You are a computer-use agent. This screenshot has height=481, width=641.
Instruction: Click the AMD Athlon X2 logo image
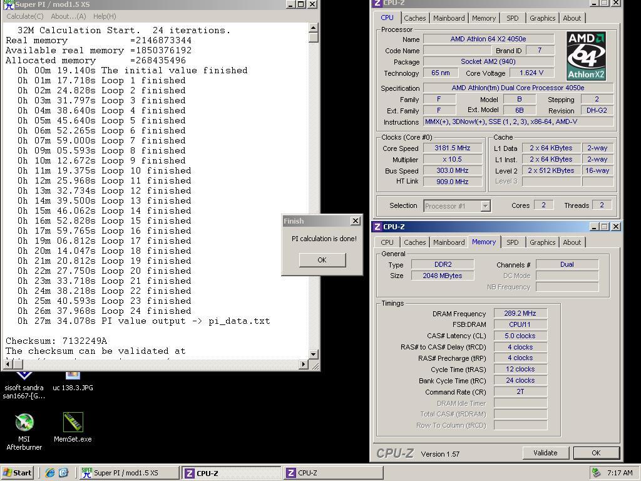tap(586, 56)
